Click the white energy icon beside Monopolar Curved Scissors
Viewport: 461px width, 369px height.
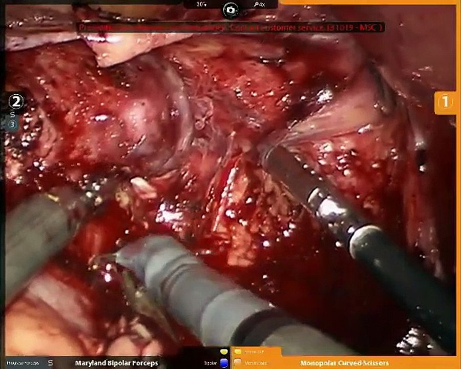tap(238, 362)
